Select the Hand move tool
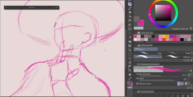 [130, 74]
